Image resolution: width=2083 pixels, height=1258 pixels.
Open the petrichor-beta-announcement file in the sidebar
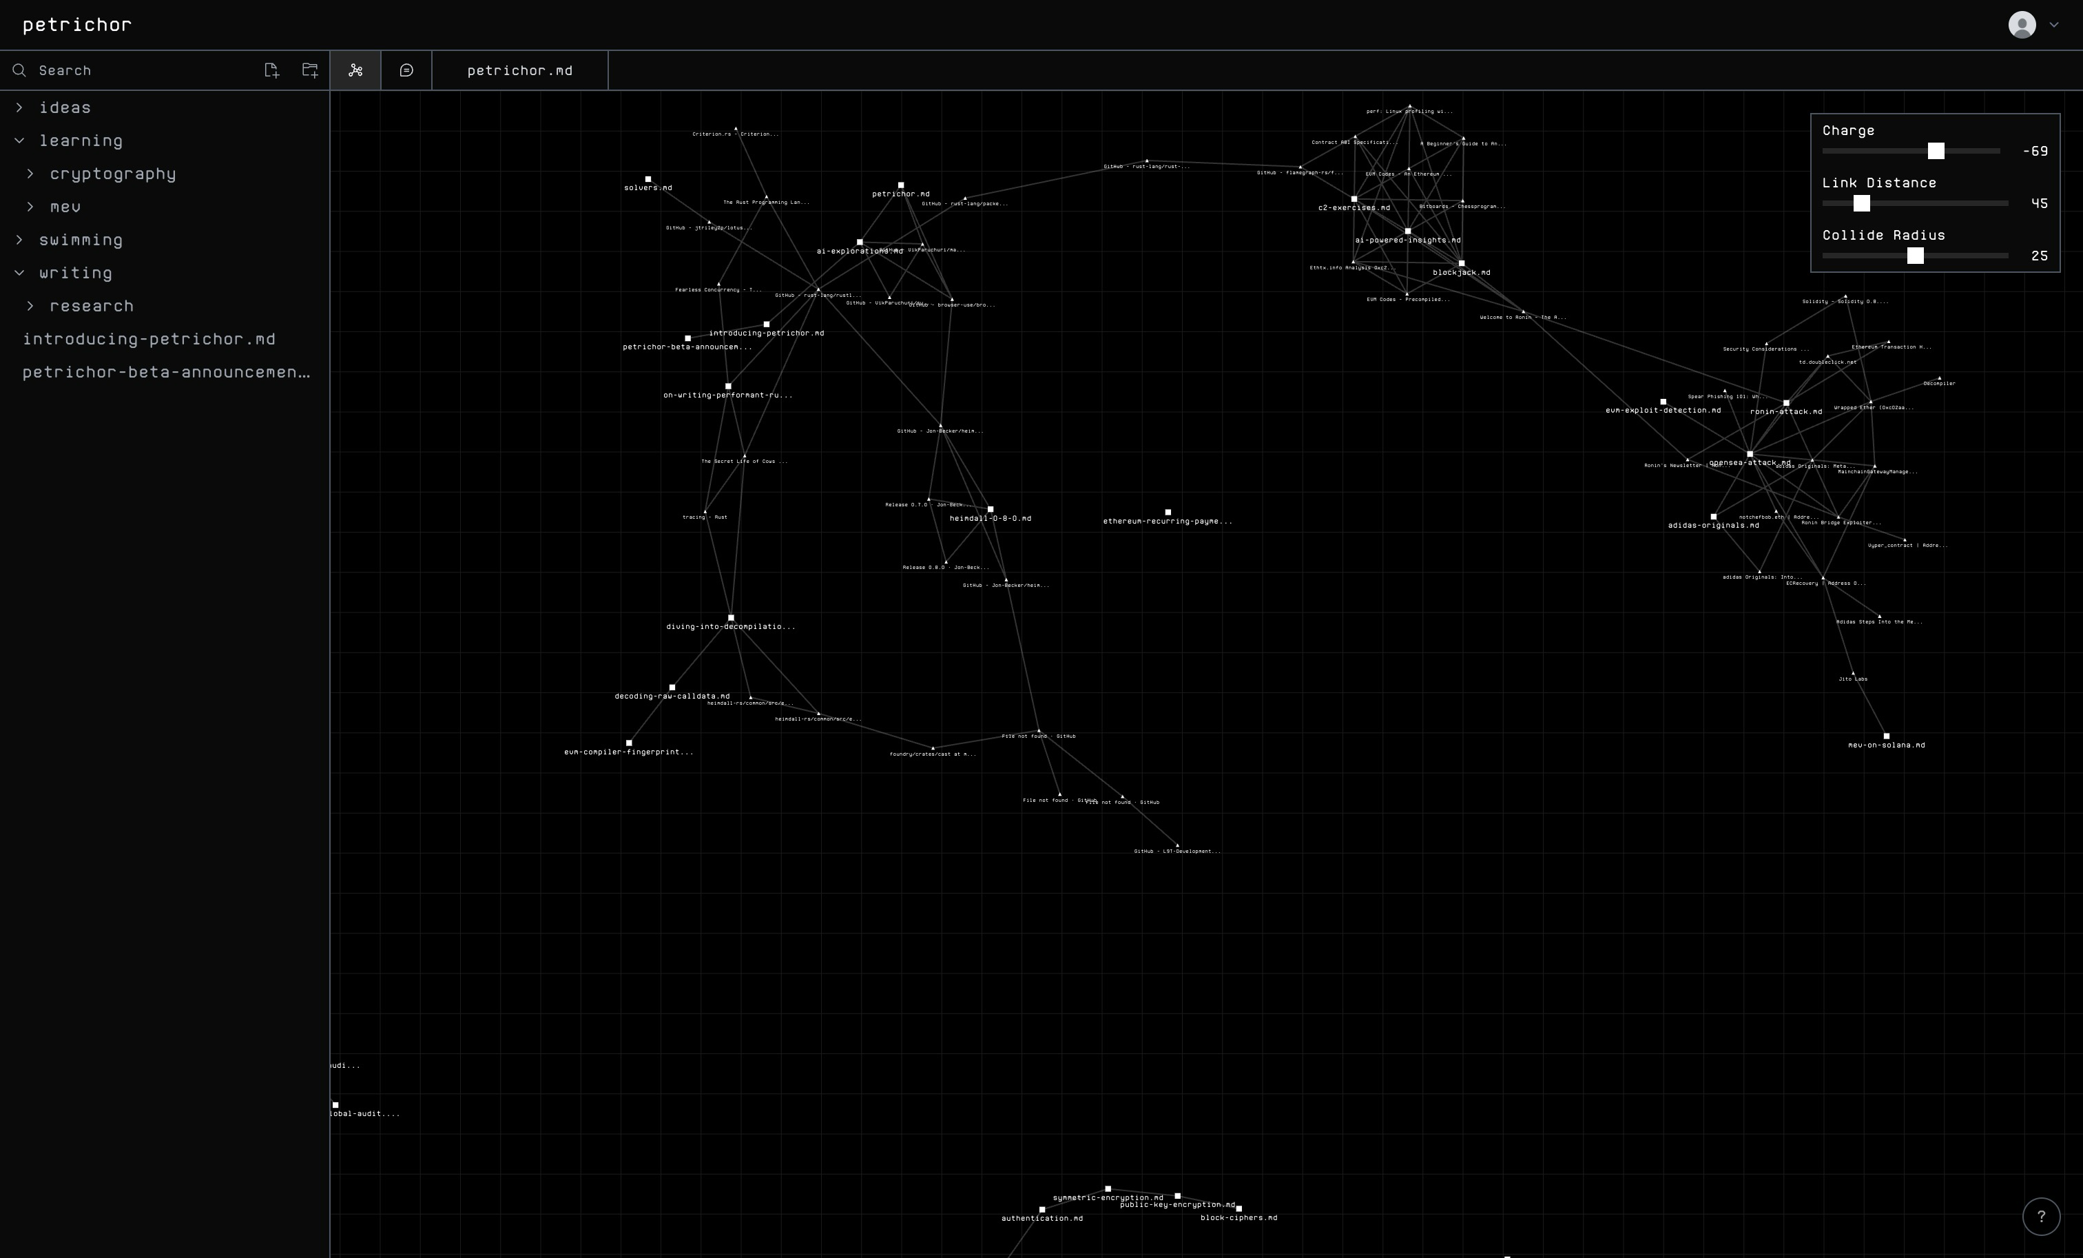(166, 372)
